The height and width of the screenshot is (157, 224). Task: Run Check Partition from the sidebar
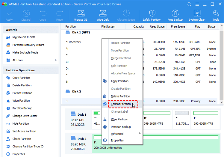click(x=22, y=139)
